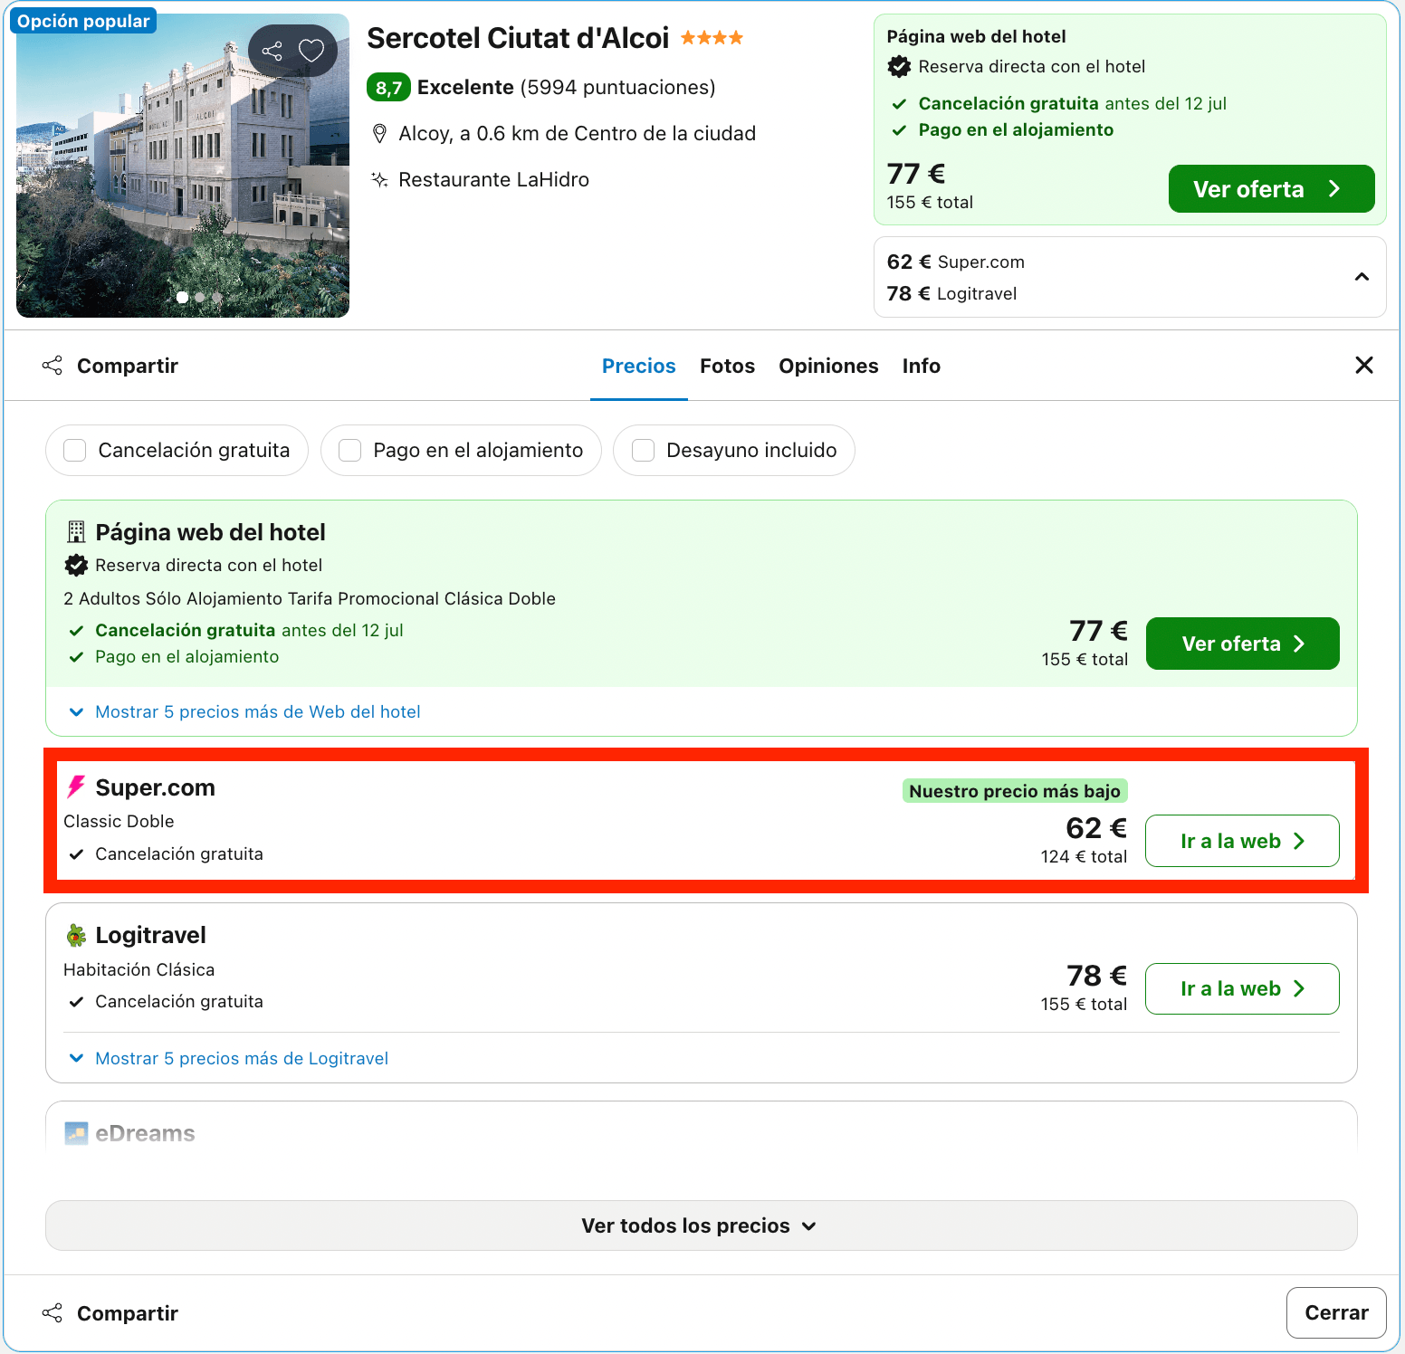
Task: Open the hotel photo thumbnail
Action: (x=183, y=166)
